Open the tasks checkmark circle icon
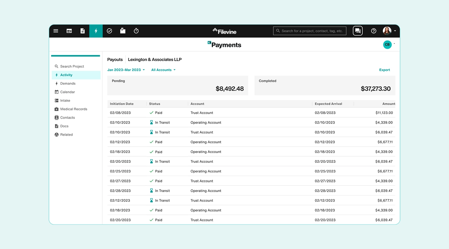 tap(109, 31)
